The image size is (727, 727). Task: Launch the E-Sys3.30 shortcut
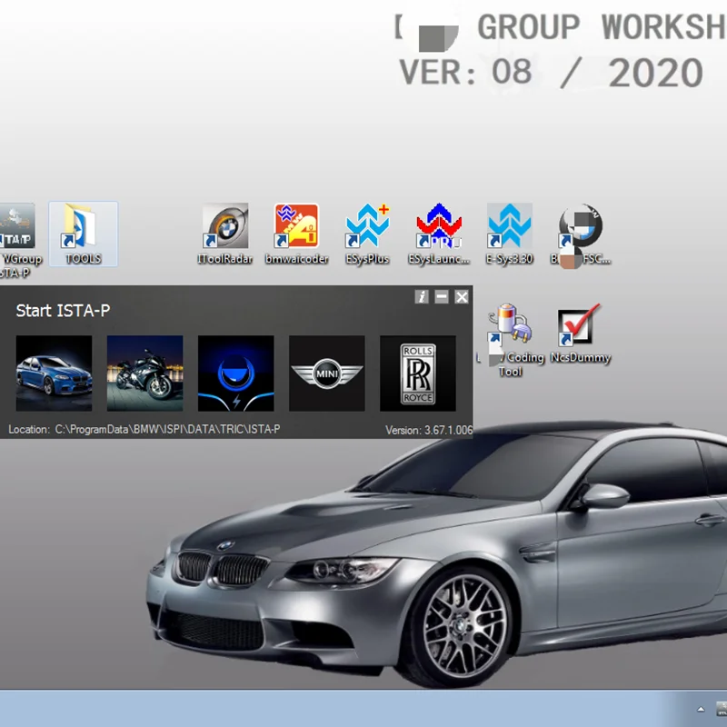click(509, 234)
